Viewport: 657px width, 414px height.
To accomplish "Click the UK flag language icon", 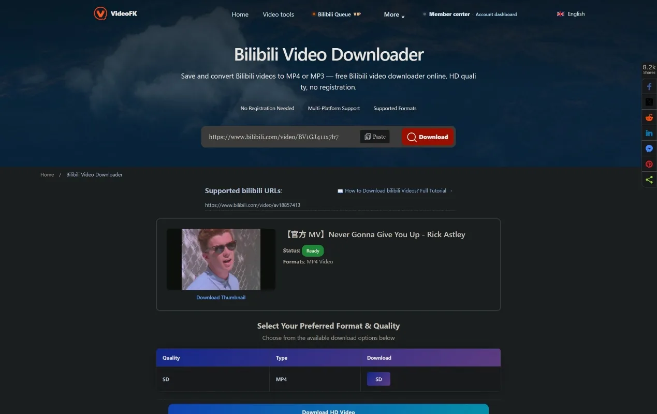I will coord(560,14).
